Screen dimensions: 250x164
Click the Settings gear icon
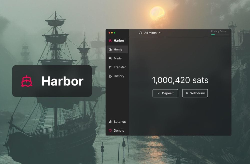[110, 122]
